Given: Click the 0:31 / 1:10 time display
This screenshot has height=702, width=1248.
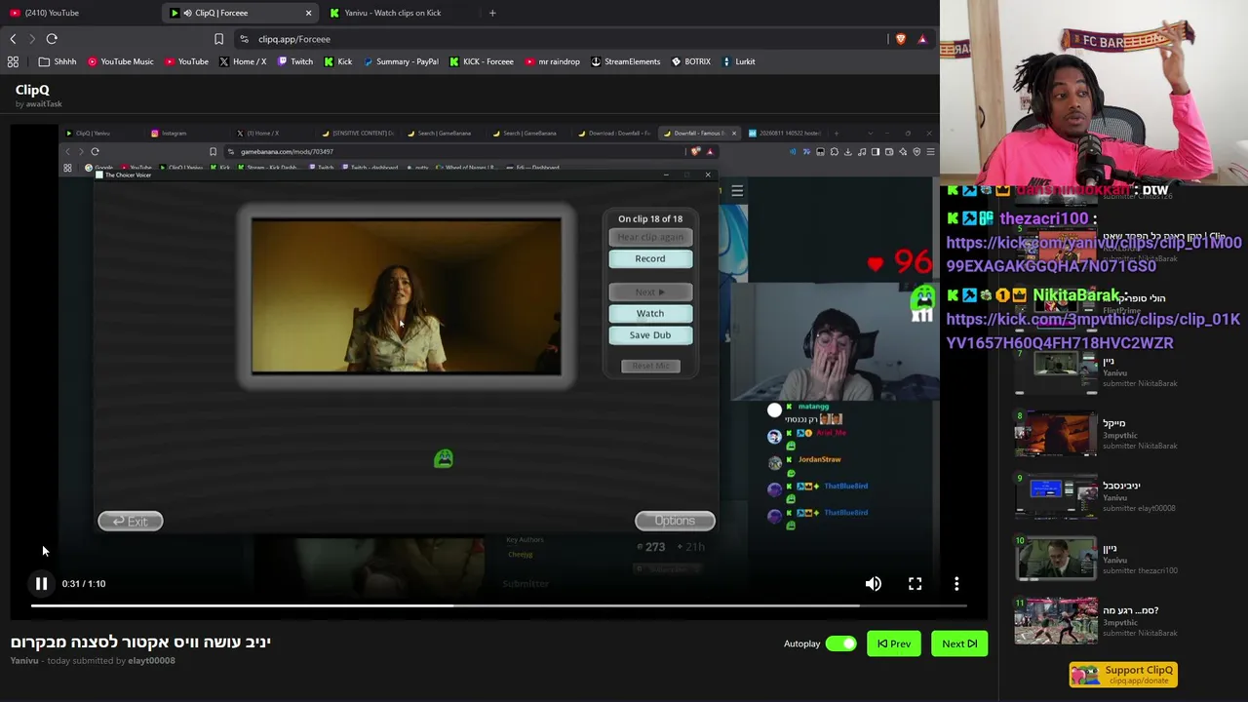Looking at the screenshot, I should 84,583.
